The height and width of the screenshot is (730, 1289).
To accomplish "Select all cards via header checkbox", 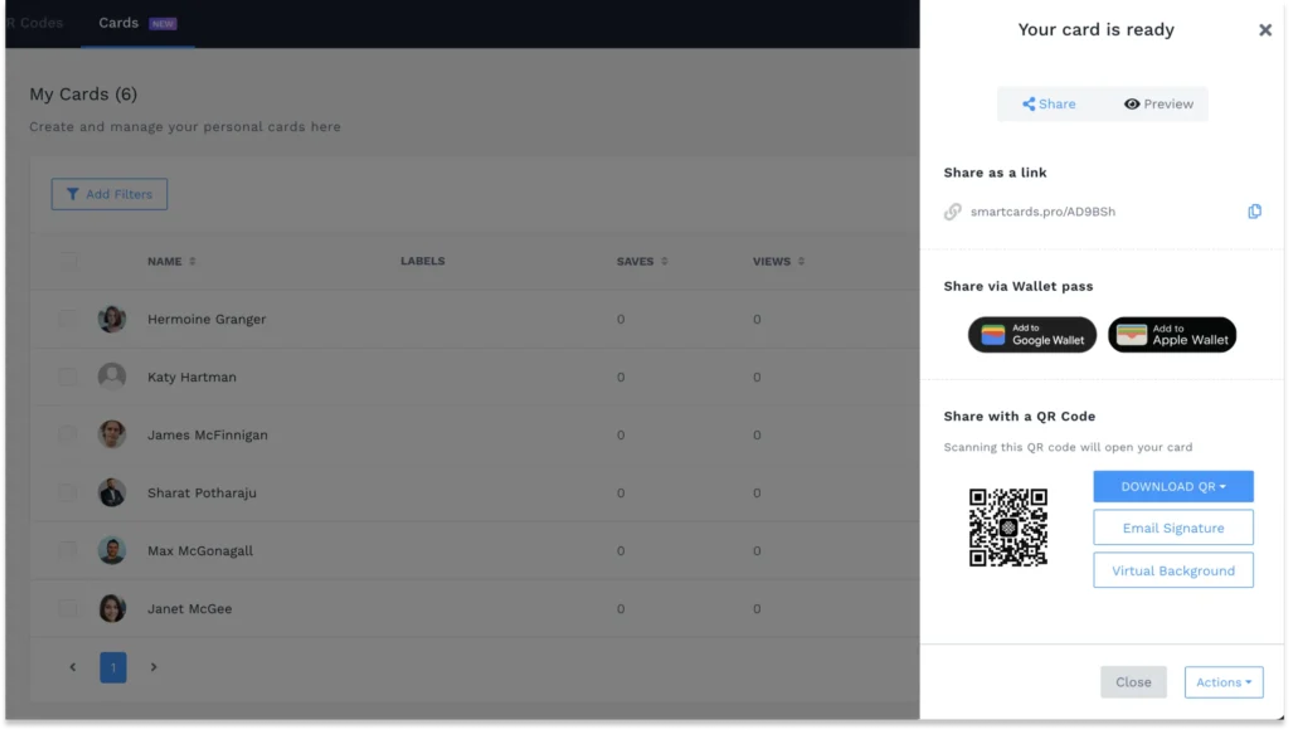I will [x=68, y=261].
